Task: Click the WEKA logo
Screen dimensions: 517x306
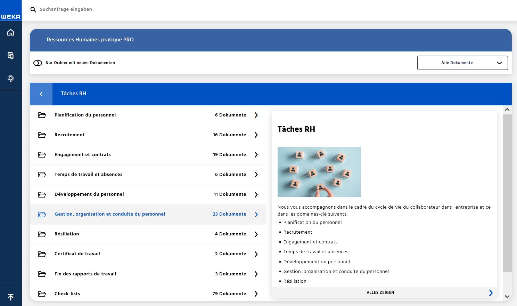Action: (11, 16)
